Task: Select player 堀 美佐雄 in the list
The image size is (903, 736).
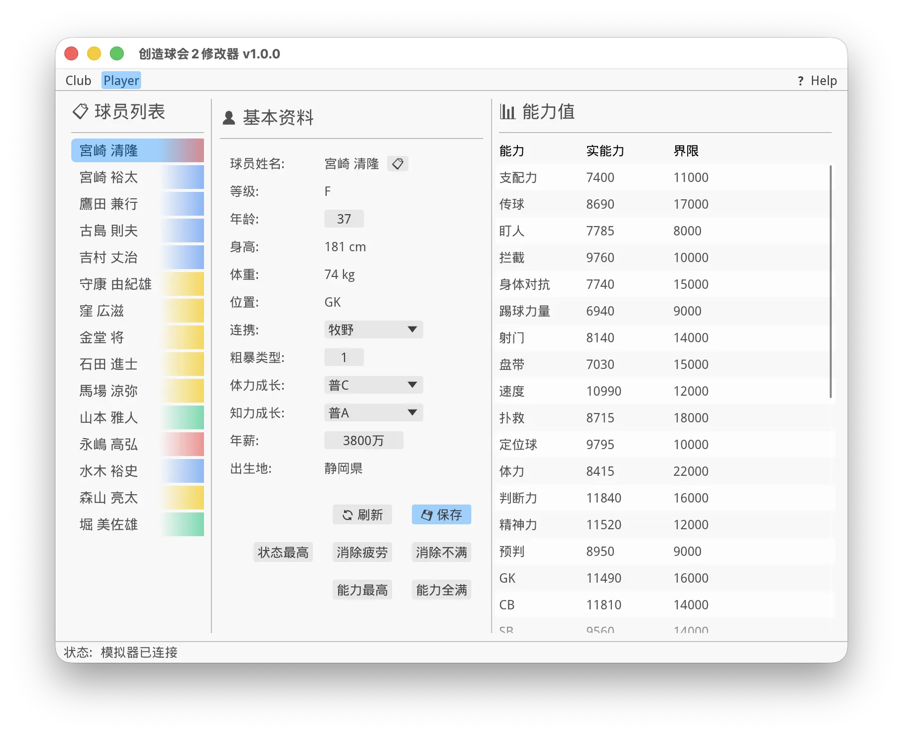Action: pos(138,524)
